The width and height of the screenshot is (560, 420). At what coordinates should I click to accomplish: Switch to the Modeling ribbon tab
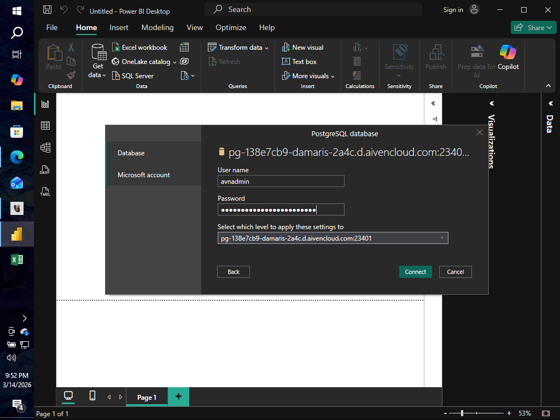[157, 27]
